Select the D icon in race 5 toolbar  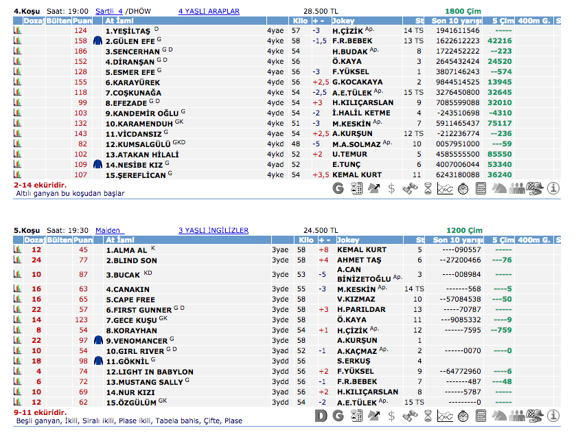(321, 416)
